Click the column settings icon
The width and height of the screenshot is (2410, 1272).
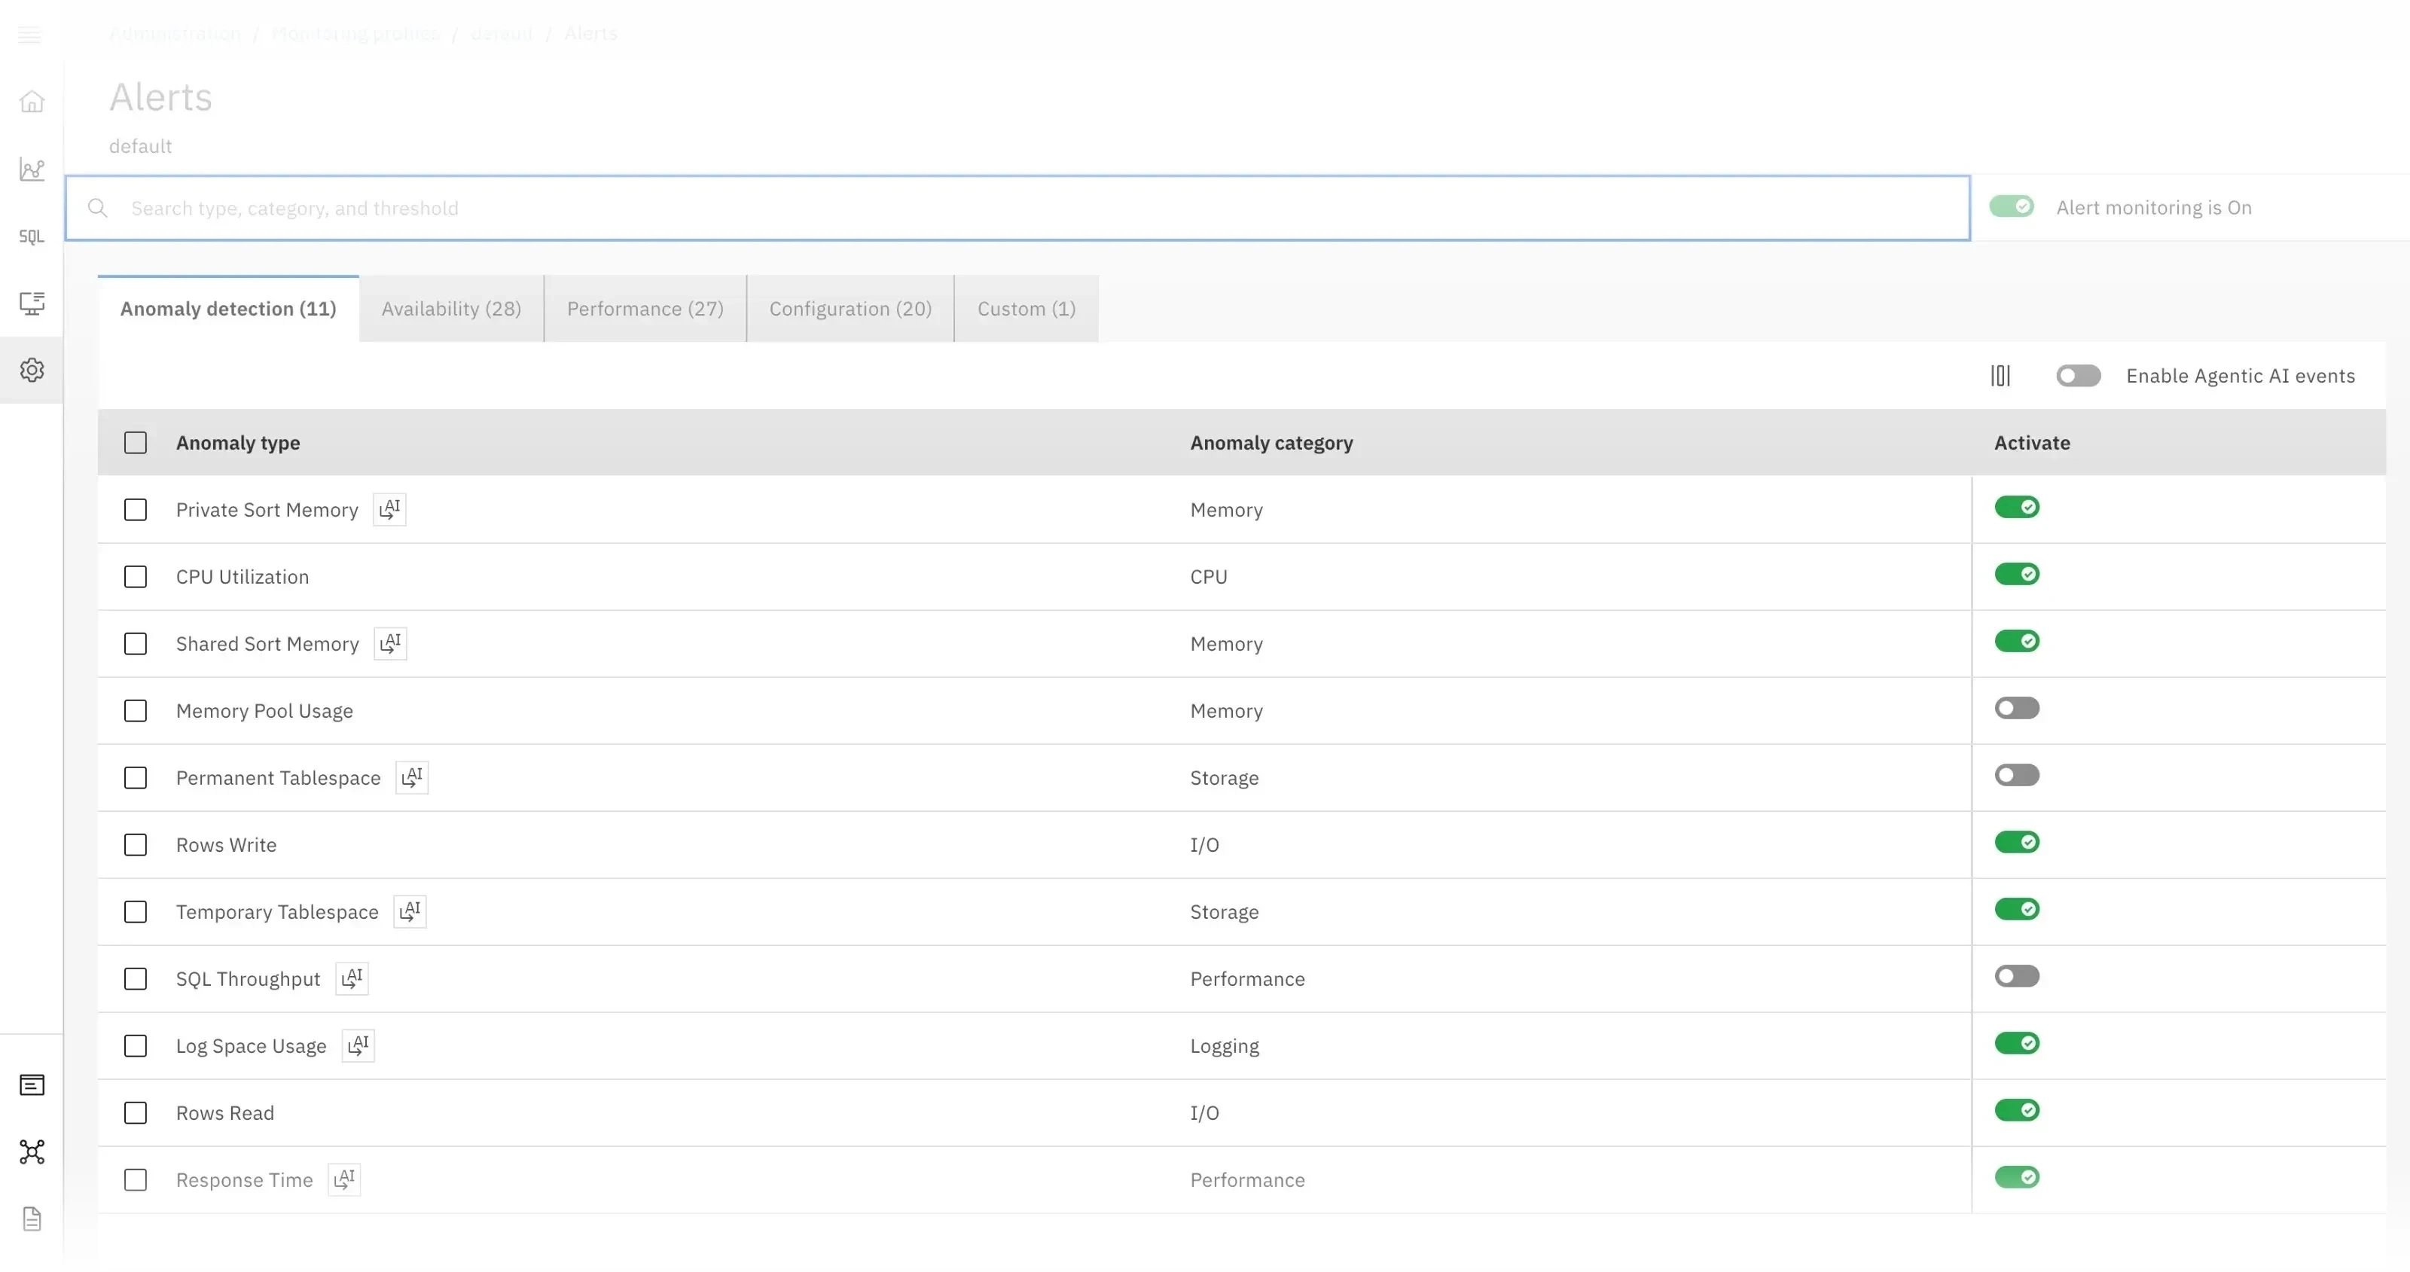pyautogui.click(x=2000, y=376)
